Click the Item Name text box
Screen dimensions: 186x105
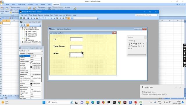(x=76, y=47)
